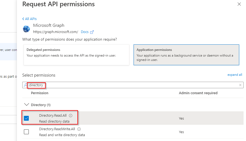Clear the permissions search with X icon
This screenshot has width=246, height=141.
240,85
